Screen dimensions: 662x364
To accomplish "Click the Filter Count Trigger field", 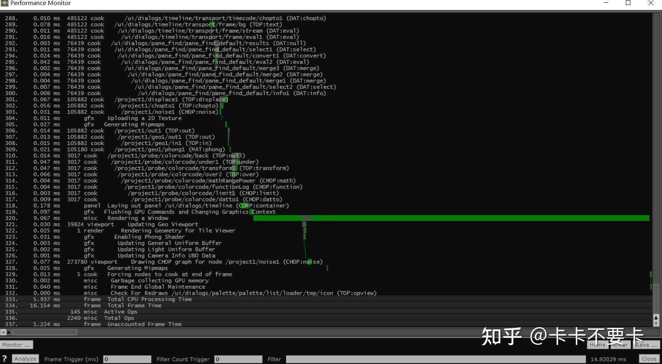I will coord(238,359).
